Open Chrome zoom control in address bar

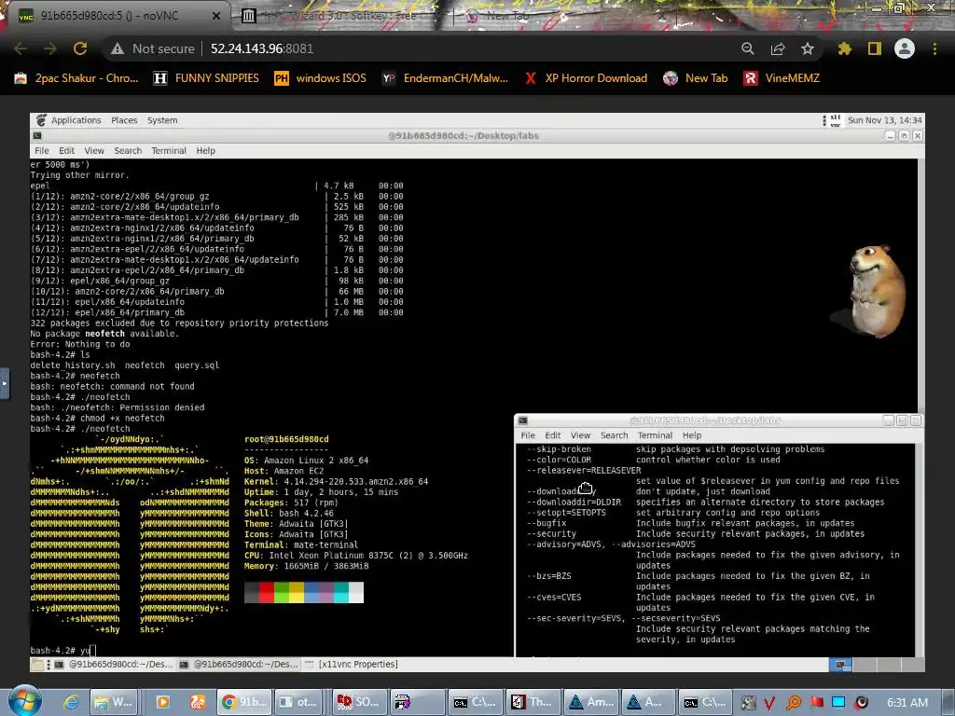pyautogui.click(x=747, y=48)
